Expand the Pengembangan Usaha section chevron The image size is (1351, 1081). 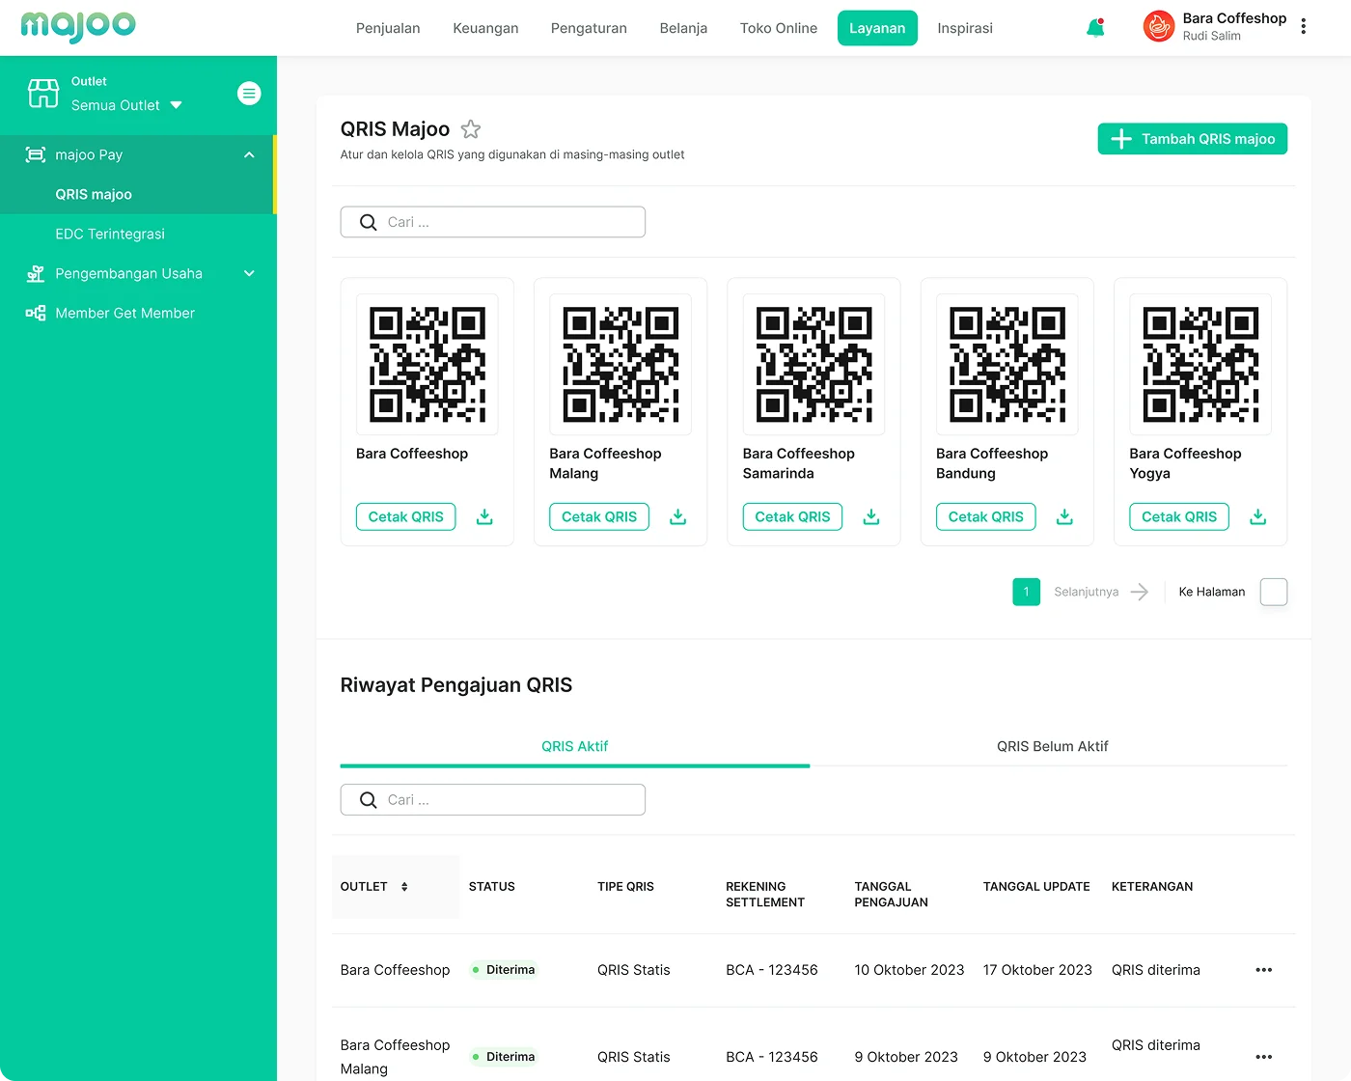(x=249, y=273)
